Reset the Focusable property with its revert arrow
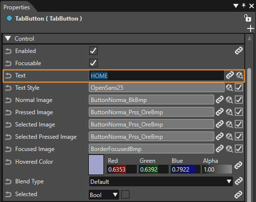 [8, 63]
